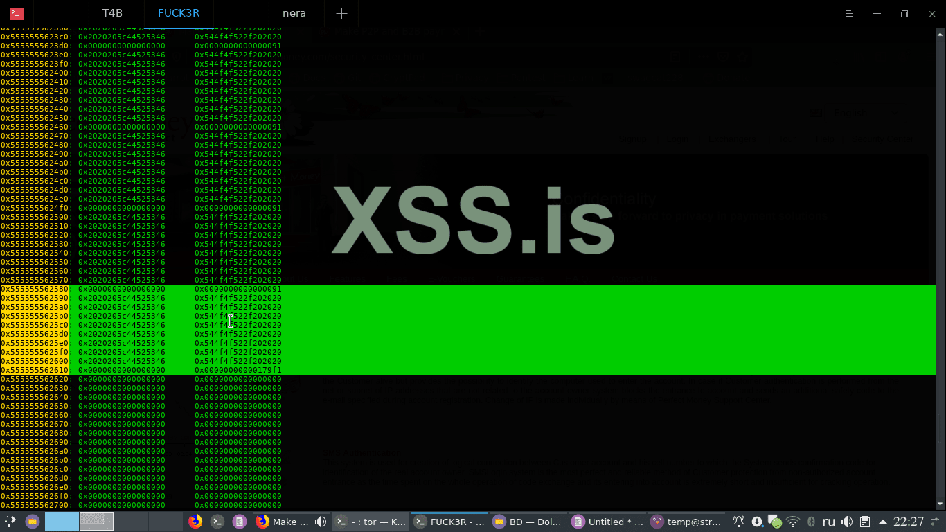The image size is (946, 532).
Task: Switch to the second virtual desktop in pager
Action: coord(96,522)
